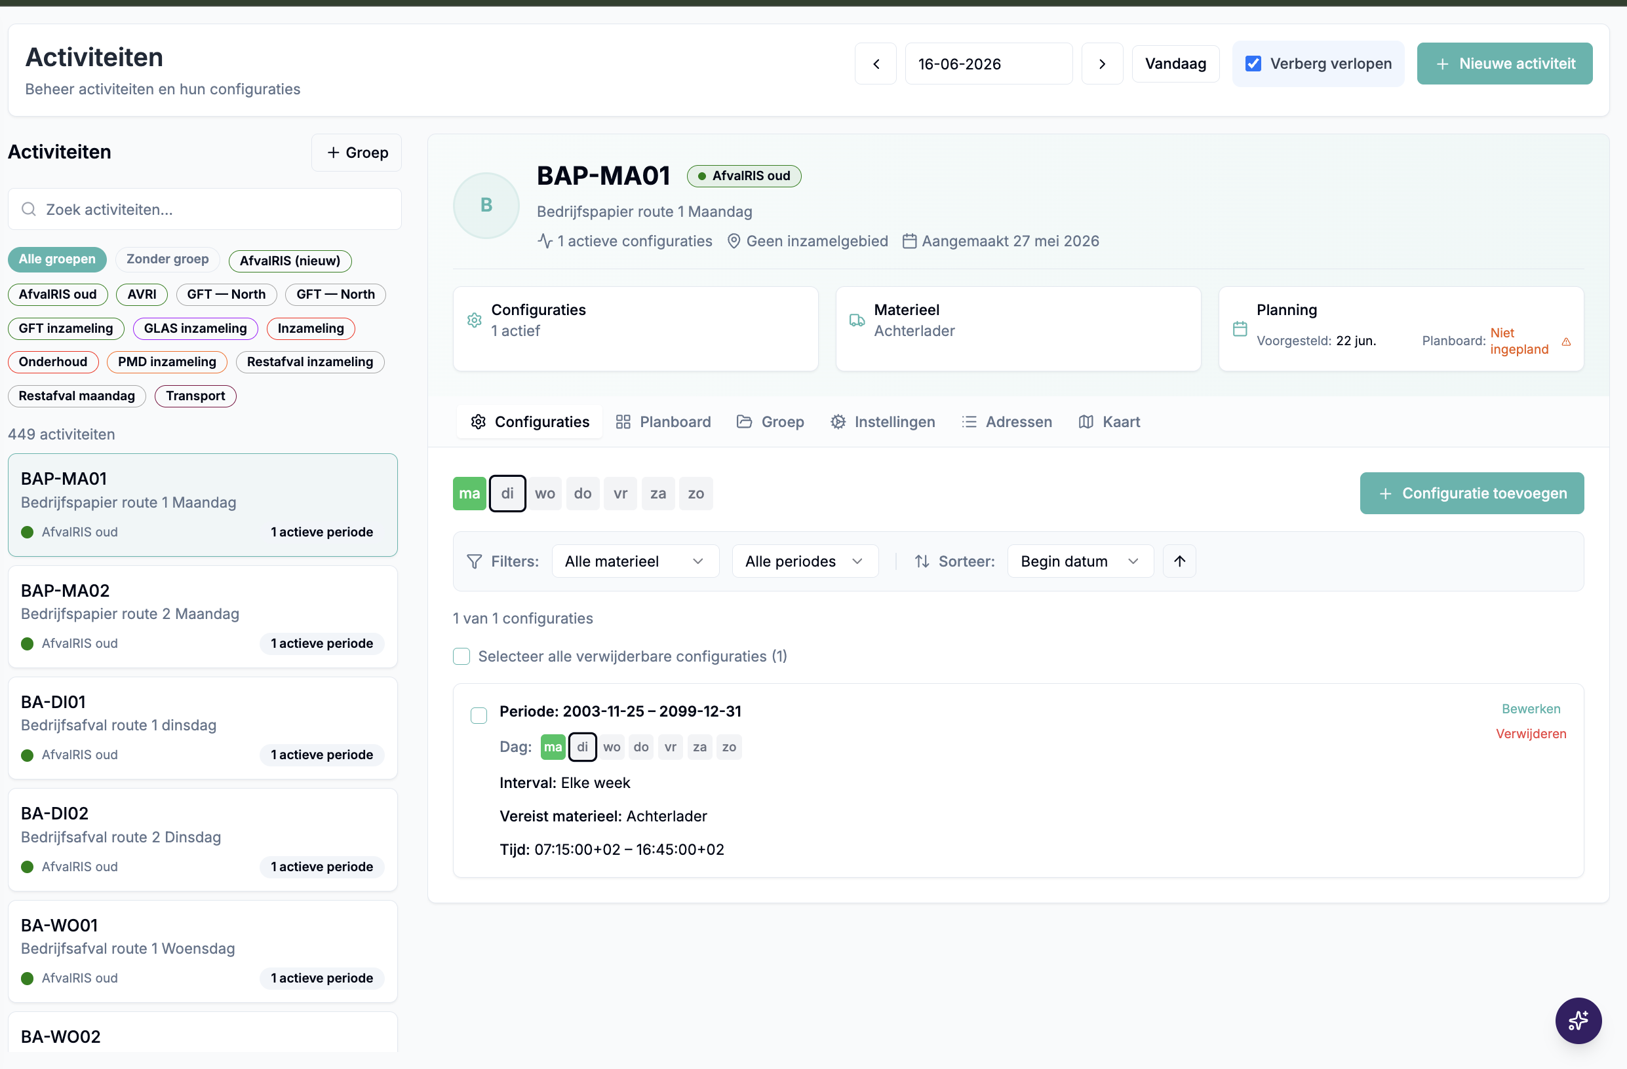Screen dimensions: 1627x1069
Task: Click the gear icon in Configuraties card
Action: [475, 320]
